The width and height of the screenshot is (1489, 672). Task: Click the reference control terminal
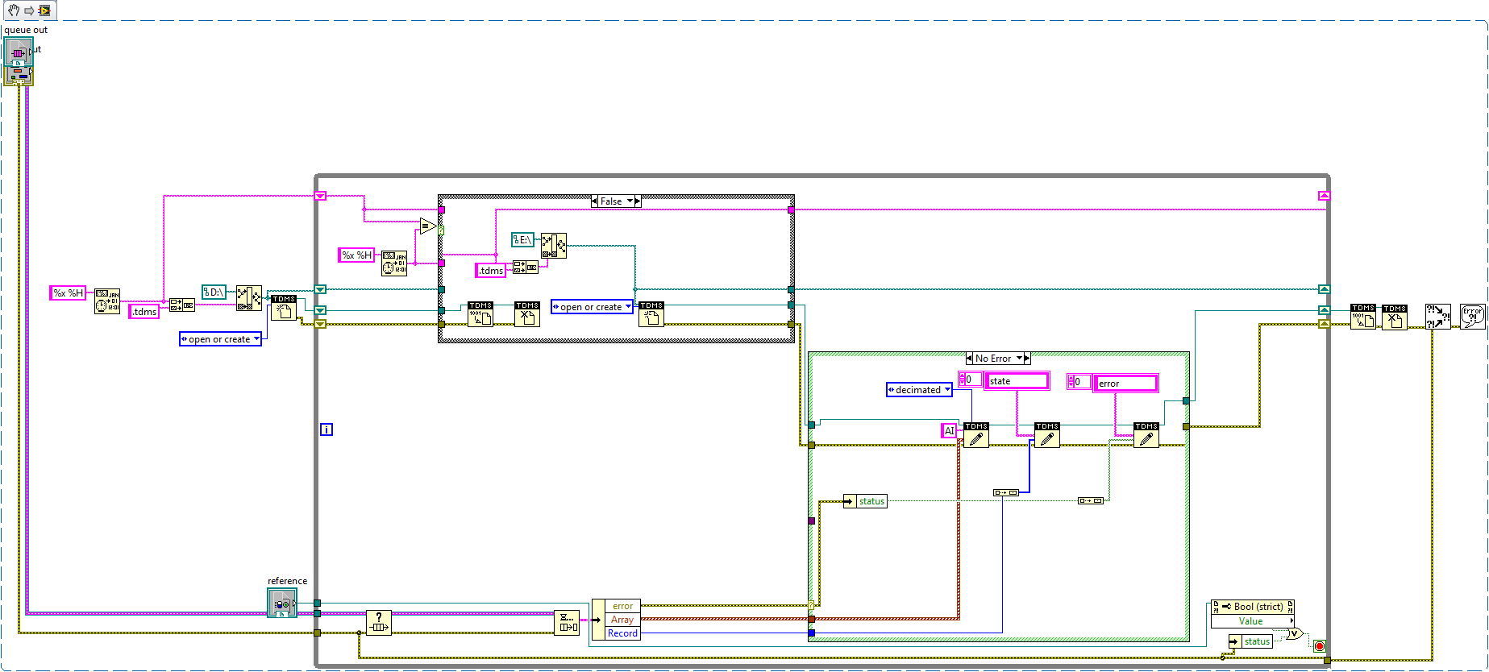tap(282, 603)
